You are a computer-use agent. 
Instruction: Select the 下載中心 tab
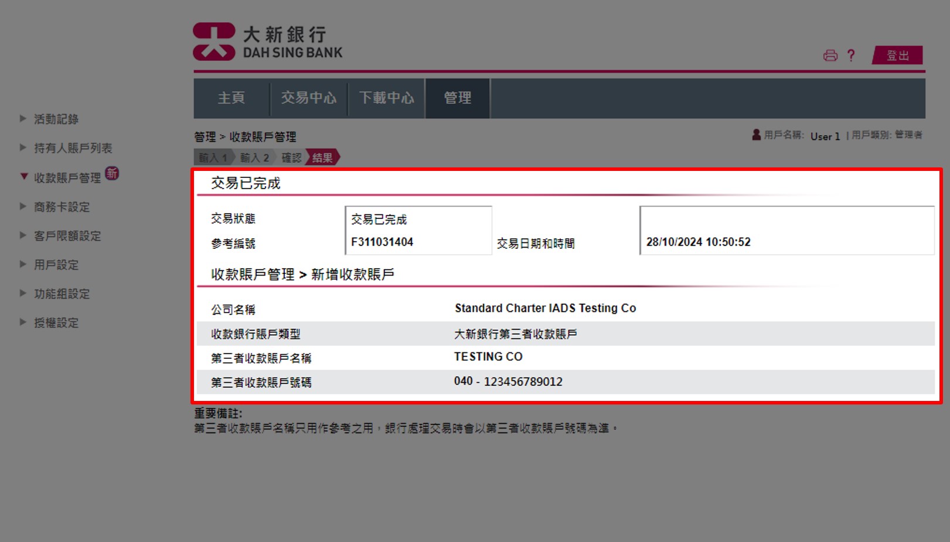pos(386,98)
